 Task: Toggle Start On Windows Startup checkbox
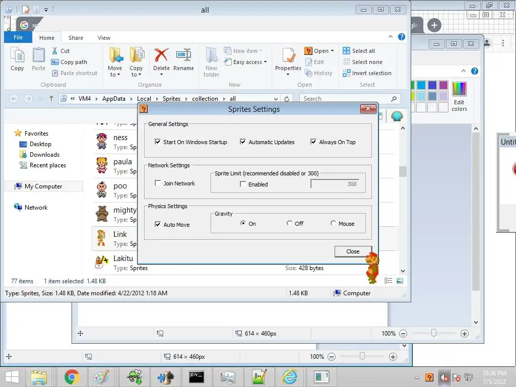tap(158, 142)
